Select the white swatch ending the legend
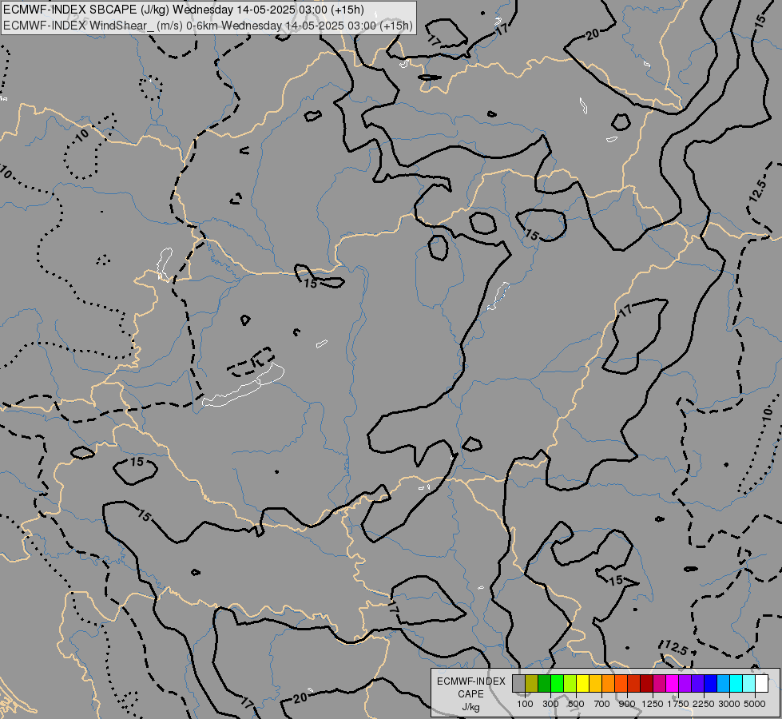Viewport: 782px width, 719px height. (x=761, y=683)
